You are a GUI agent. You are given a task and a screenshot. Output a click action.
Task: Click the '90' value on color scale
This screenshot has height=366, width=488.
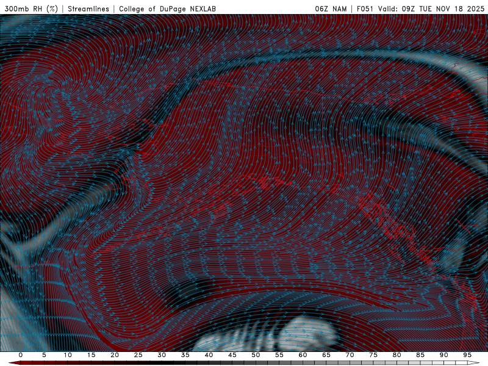point(443,355)
